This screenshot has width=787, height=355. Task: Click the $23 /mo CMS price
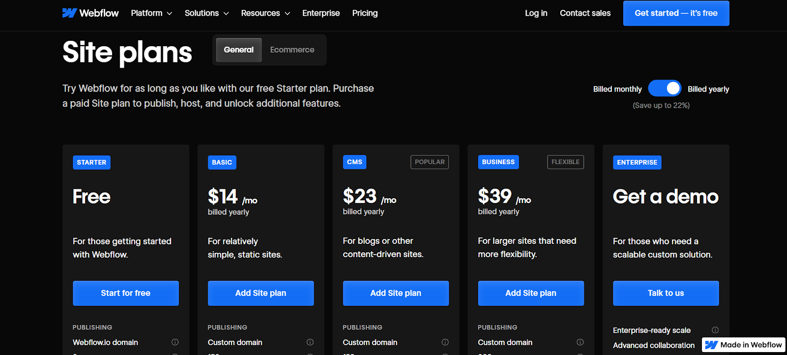coord(369,197)
